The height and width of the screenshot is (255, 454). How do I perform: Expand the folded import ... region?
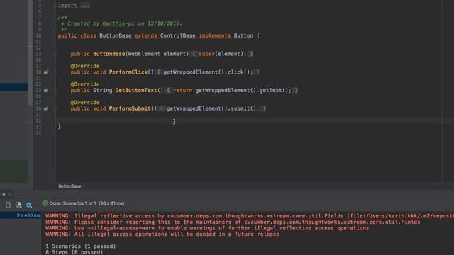pos(74,5)
